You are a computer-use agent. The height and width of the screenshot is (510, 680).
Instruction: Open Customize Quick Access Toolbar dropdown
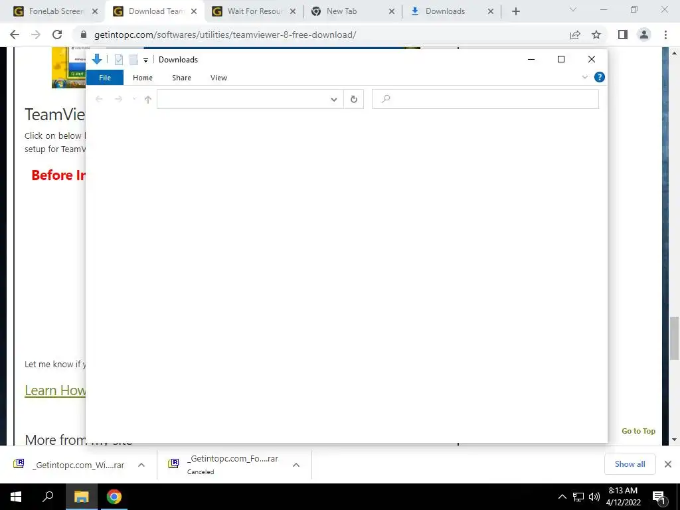(145, 60)
